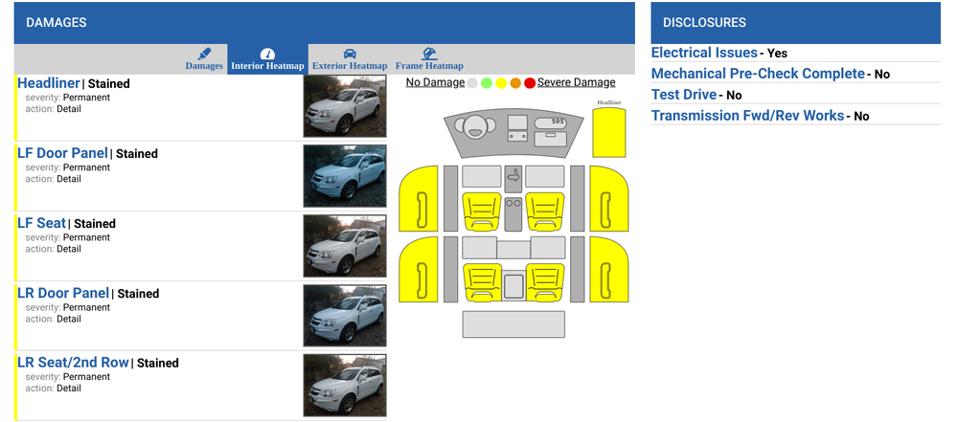Click the Headliner damage link
Viewport: 958px width, 422px height.
click(x=49, y=83)
